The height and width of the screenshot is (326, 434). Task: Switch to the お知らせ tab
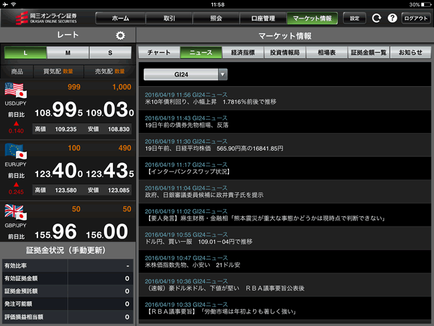tap(411, 52)
